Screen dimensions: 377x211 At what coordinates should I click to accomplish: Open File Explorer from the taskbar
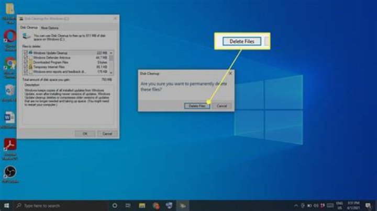142,206
